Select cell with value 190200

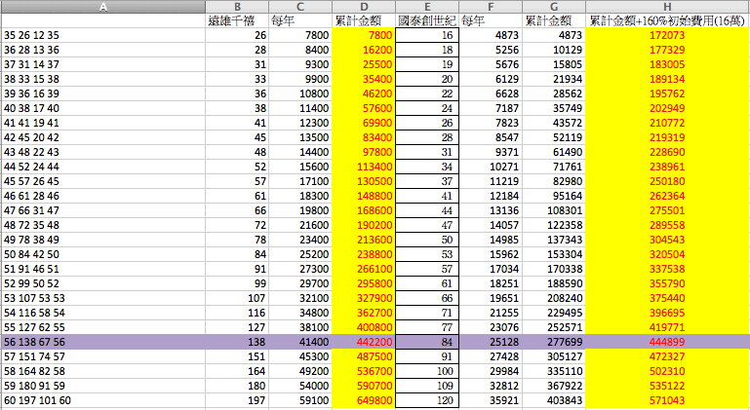[364, 225]
